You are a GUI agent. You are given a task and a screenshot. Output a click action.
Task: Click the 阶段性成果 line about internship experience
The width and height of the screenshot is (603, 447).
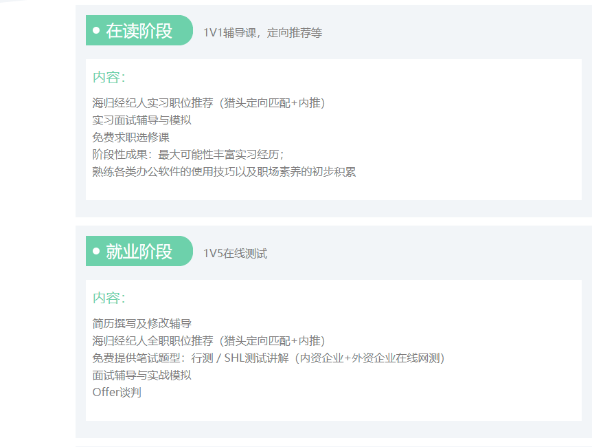pyautogui.click(x=188, y=155)
